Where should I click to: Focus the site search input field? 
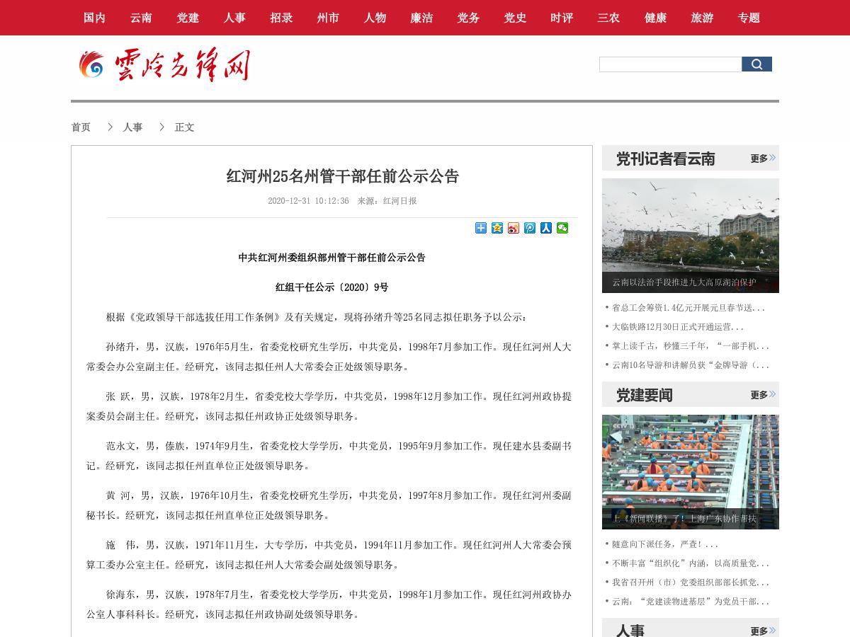click(x=670, y=64)
